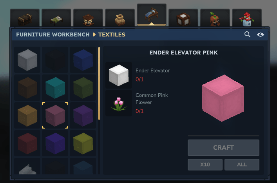The width and height of the screenshot is (277, 183).
Task: Choose the blue elevator block recipe
Action: click(x=83, y=60)
